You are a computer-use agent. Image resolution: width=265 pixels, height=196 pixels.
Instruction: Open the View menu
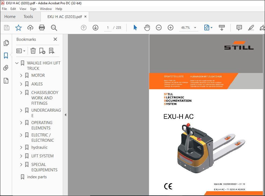pyautogui.click(x=23, y=9)
